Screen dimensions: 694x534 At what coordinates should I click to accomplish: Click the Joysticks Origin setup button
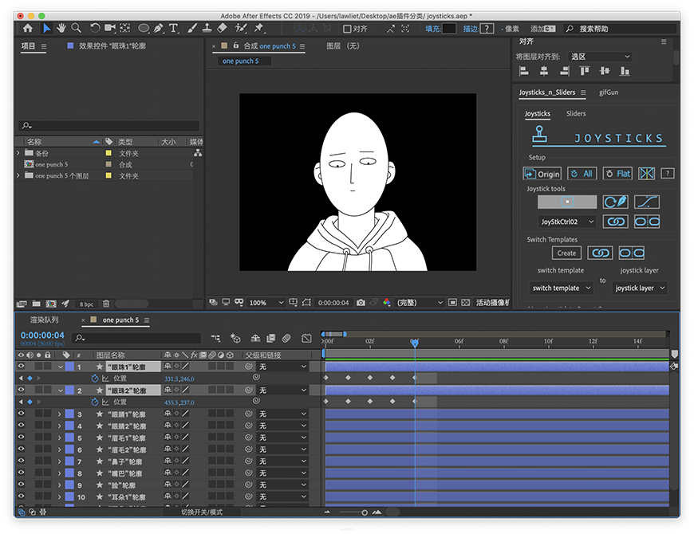(542, 174)
